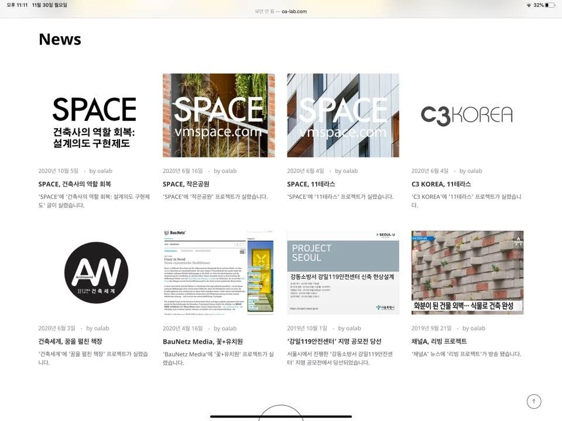Screen dimensions: 562x421
Task: Open the C3 KOREA logo thumbnail
Action: coord(467,115)
